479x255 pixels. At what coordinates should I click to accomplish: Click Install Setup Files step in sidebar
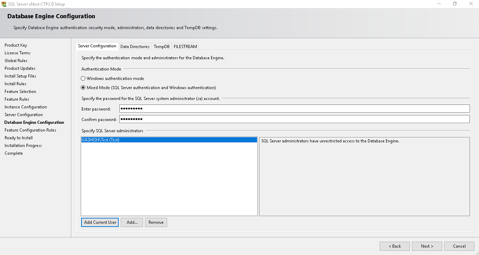20,76
